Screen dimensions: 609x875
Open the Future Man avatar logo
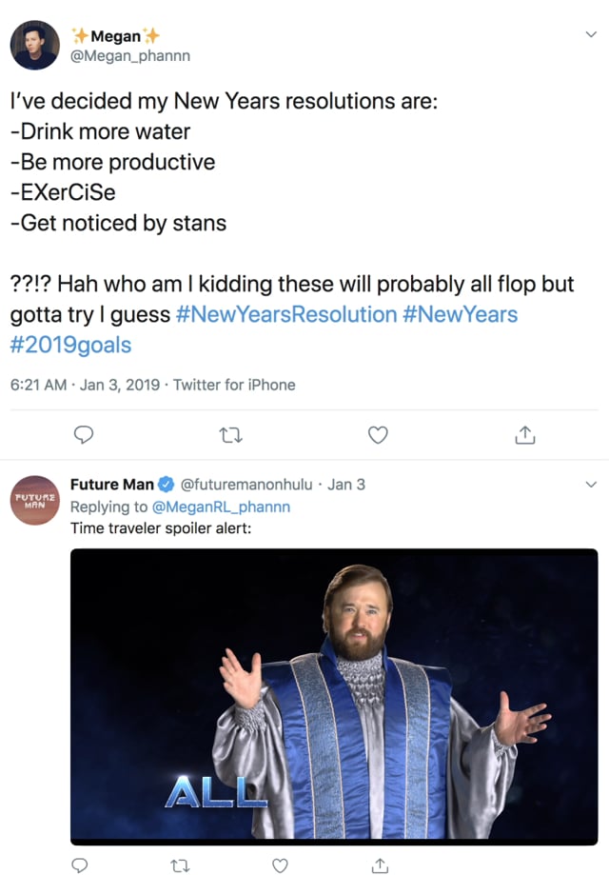point(35,501)
